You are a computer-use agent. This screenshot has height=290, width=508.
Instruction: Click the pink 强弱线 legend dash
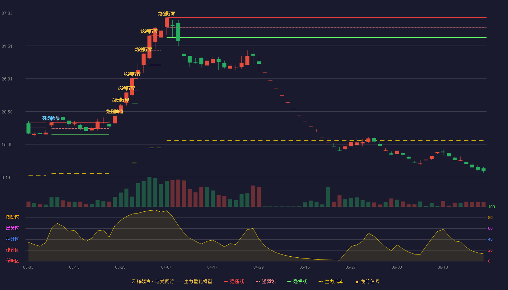point(258,281)
